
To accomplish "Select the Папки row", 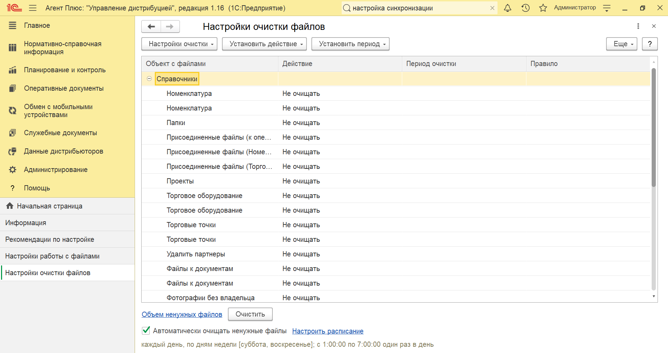I will (396, 123).
